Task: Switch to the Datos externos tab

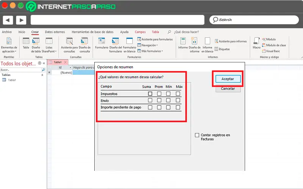Action: pos(55,32)
